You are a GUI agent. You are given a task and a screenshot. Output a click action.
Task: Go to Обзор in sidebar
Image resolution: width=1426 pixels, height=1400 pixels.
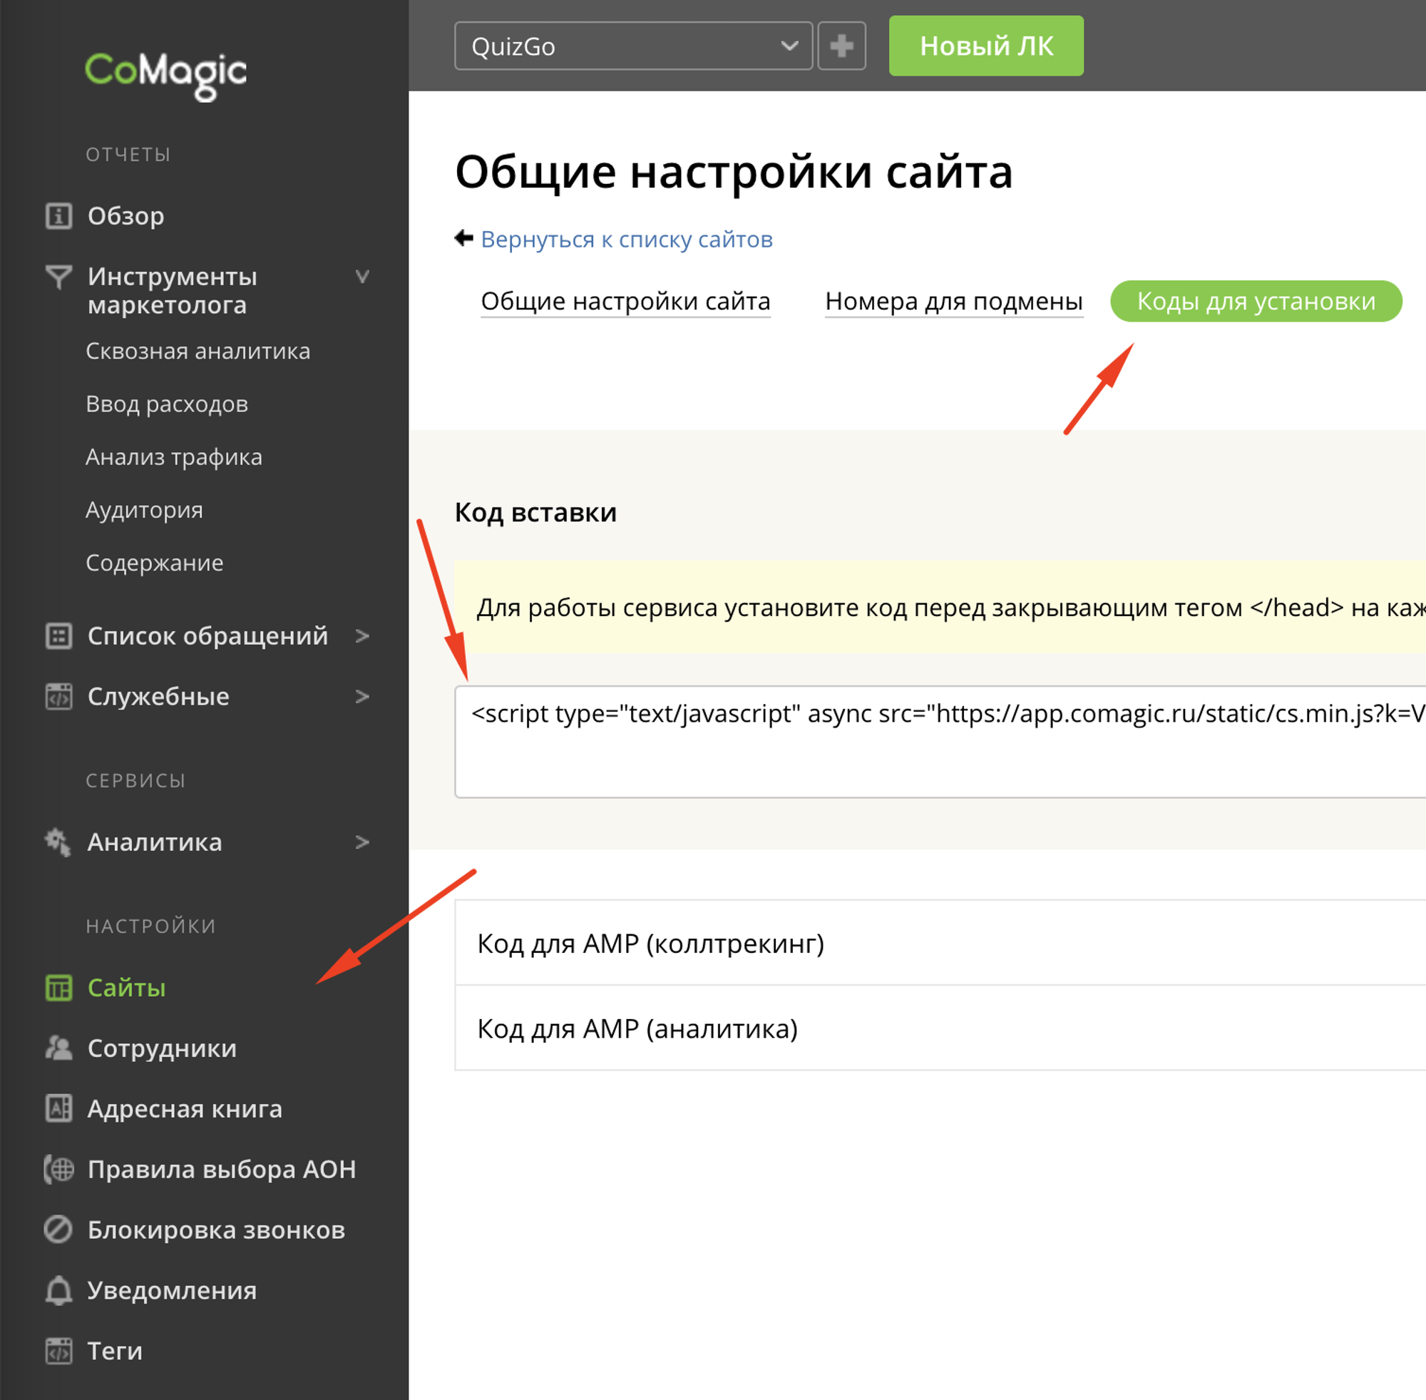(125, 216)
